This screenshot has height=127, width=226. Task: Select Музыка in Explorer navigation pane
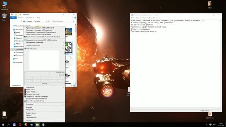[x=19, y=44]
